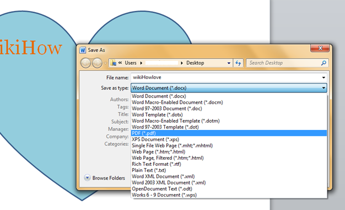The image size is (345, 210).
Task: Click Users in the address path
Action: pyautogui.click(x=131, y=63)
